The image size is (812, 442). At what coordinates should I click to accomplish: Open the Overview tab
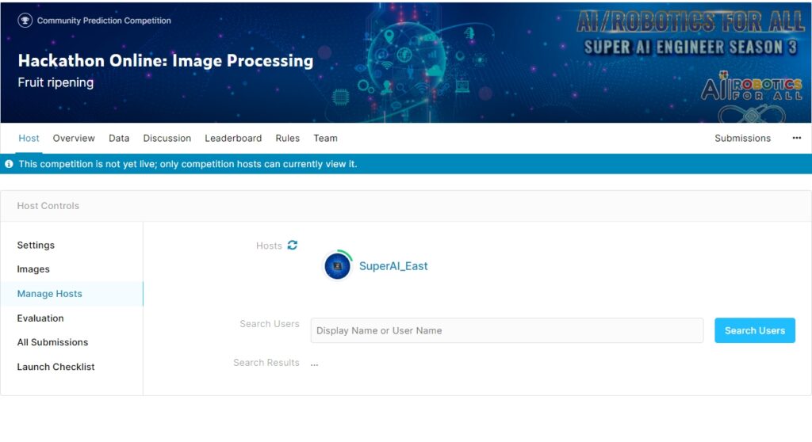(x=74, y=138)
